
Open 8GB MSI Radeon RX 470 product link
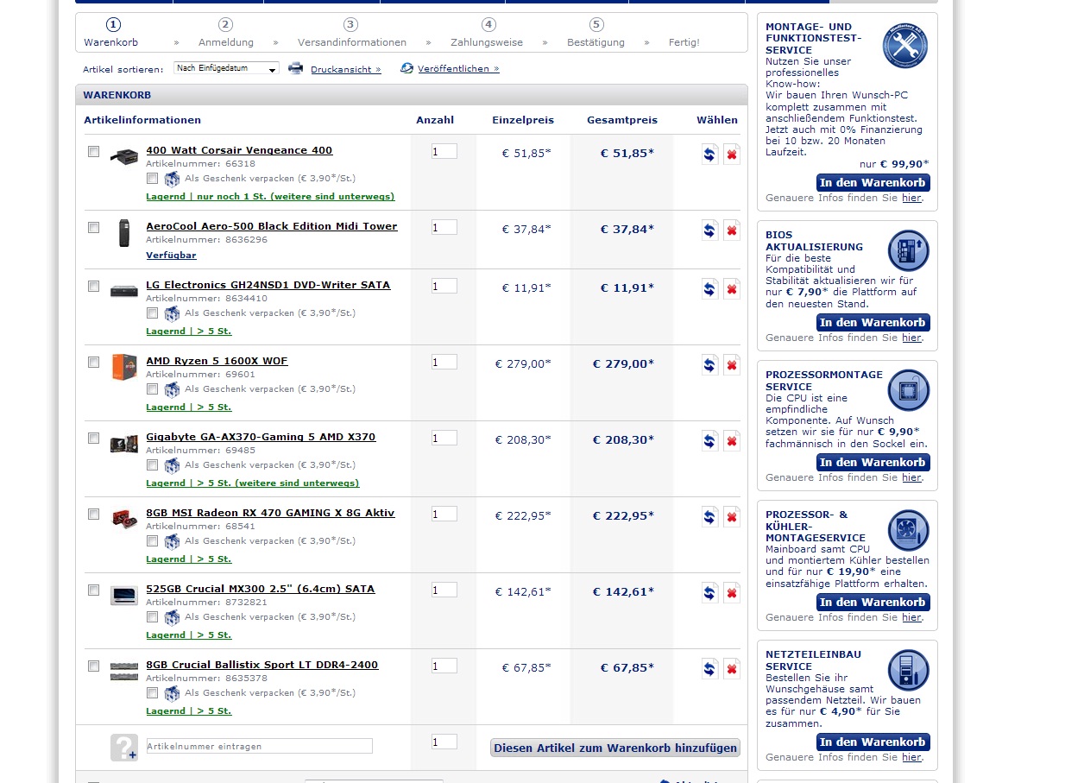pos(270,513)
